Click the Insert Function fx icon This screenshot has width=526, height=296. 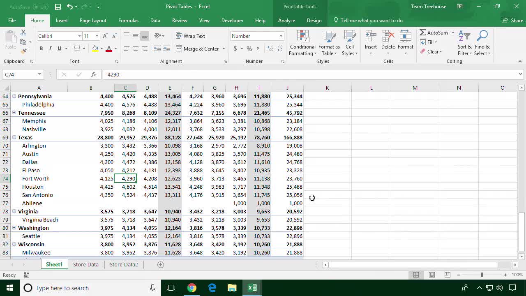(94, 74)
